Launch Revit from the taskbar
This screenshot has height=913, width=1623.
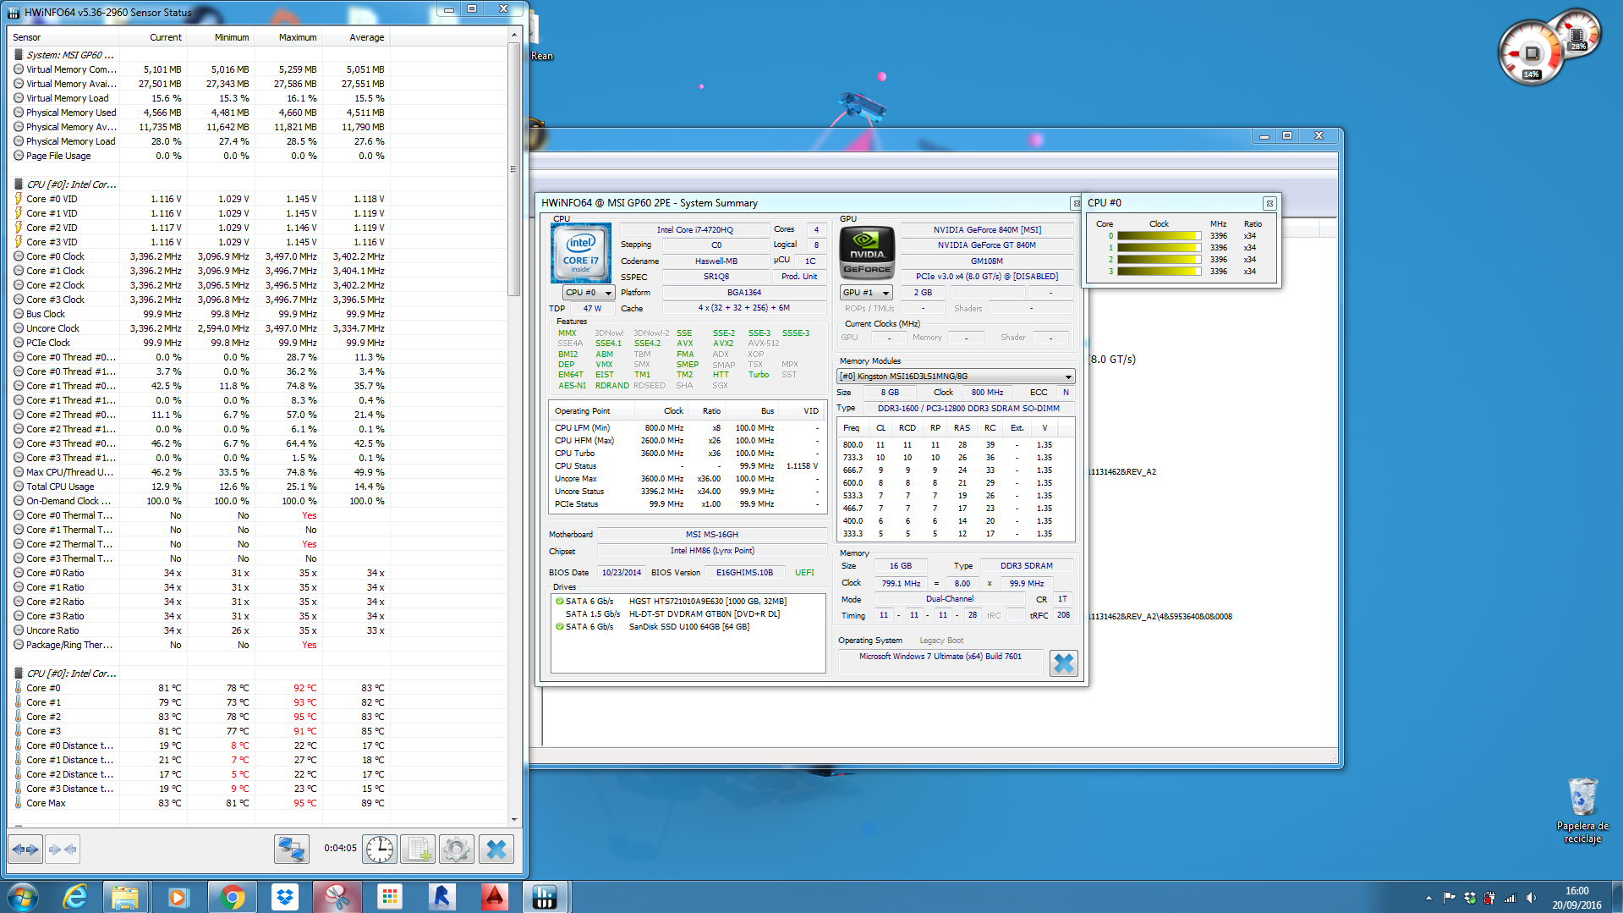[x=441, y=896]
